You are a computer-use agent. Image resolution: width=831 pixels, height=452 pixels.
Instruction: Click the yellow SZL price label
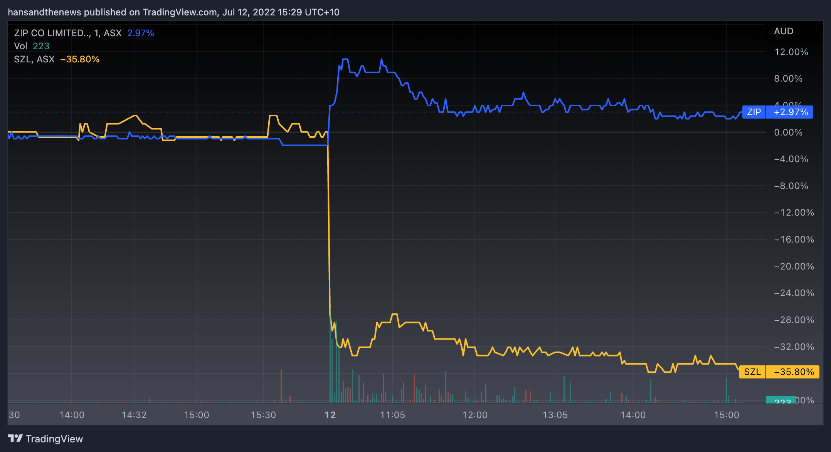coord(752,372)
